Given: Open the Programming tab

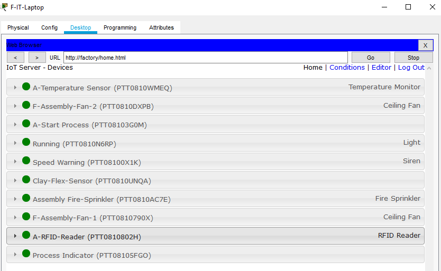Looking at the screenshot, I should pyautogui.click(x=120, y=27).
